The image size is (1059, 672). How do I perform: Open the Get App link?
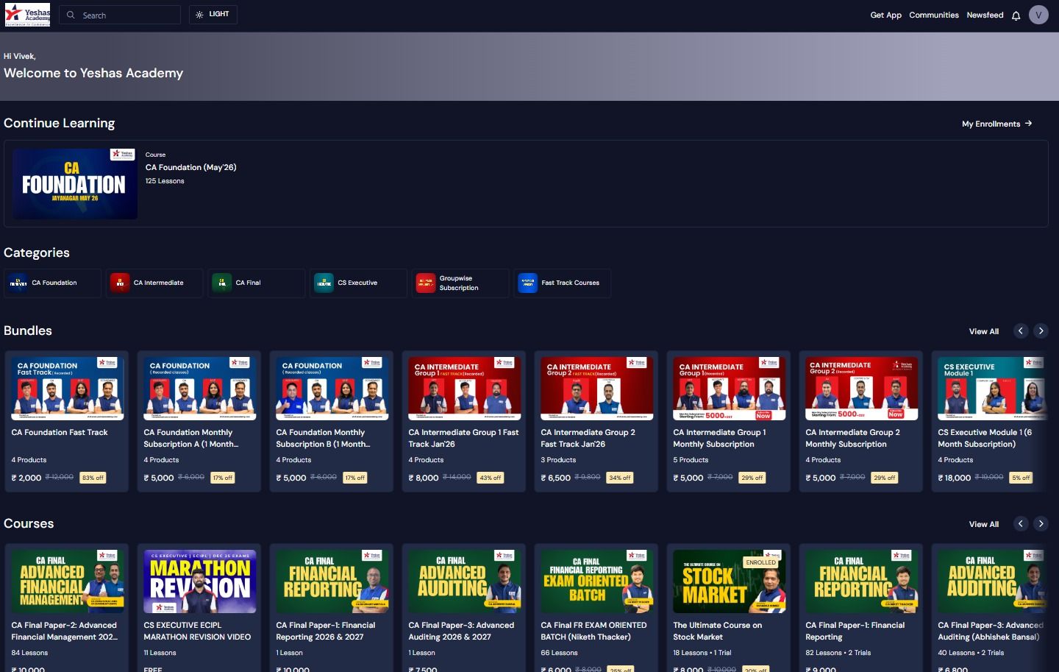coord(885,15)
